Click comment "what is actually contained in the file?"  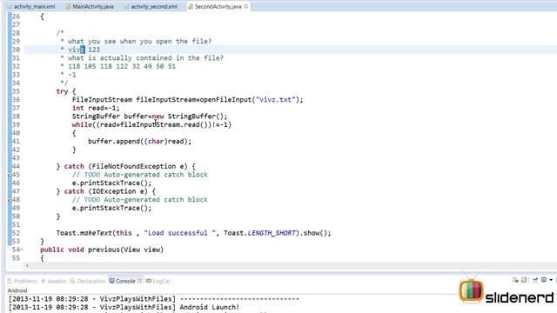[x=145, y=58]
